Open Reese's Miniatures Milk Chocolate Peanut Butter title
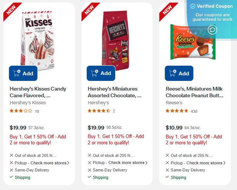The width and height of the screenshot is (237, 190). pyautogui.click(x=194, y=92)
